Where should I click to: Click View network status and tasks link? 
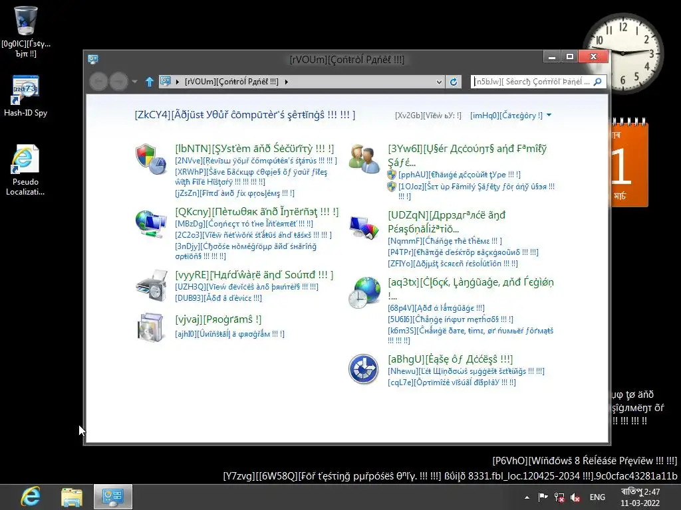(253, 235)
